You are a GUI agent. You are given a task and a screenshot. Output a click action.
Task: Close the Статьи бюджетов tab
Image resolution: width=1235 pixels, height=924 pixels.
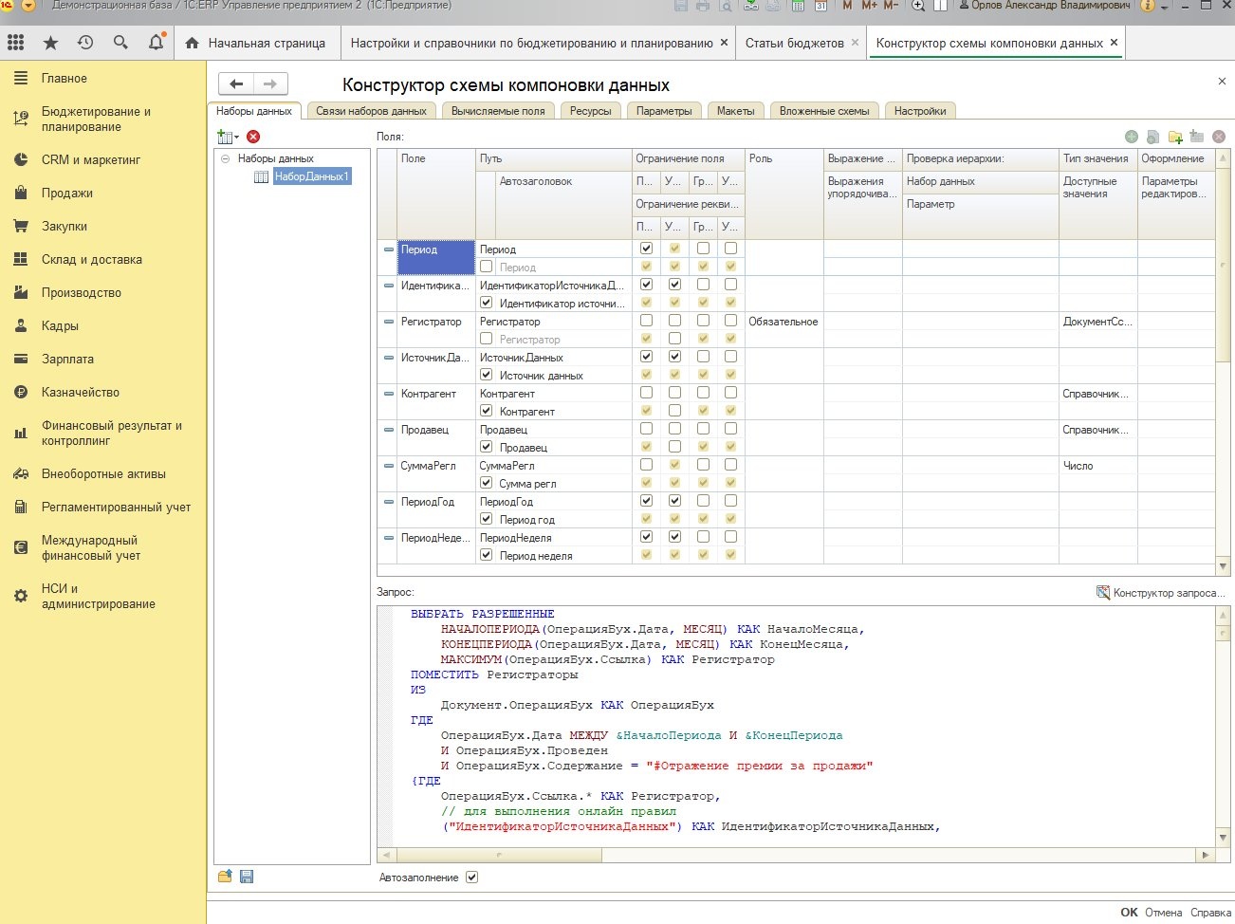coord(855,43)
